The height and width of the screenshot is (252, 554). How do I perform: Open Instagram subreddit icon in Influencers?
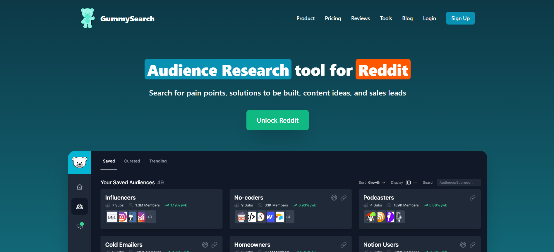coord(123,217)
